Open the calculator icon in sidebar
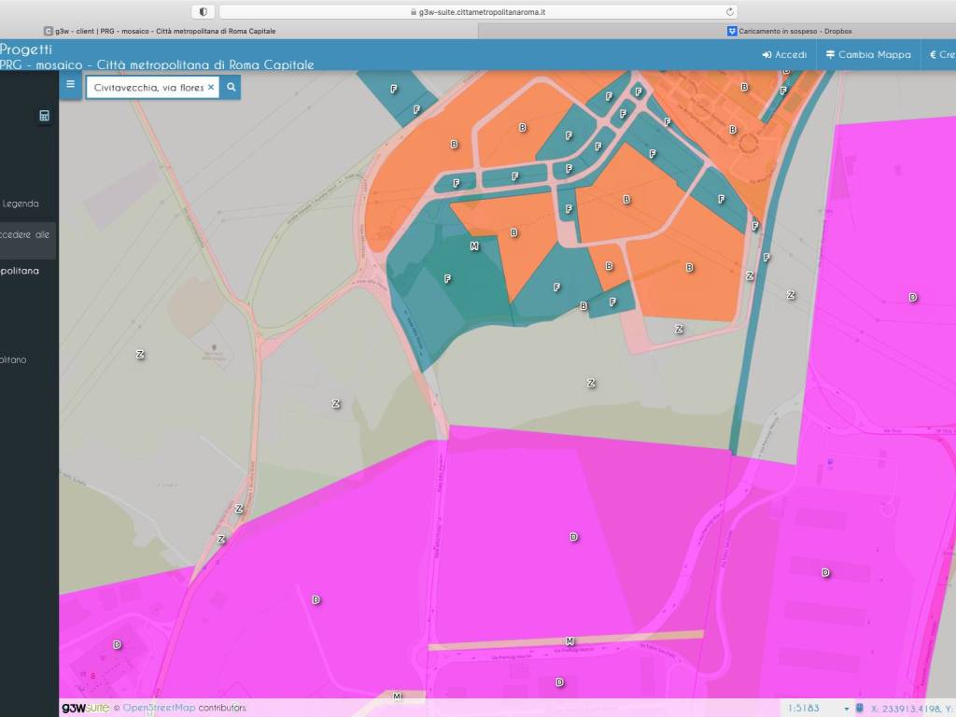 point(44,116)
